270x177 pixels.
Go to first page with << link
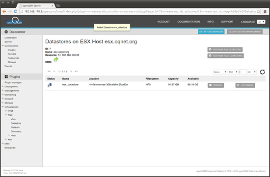click(49, 72)
